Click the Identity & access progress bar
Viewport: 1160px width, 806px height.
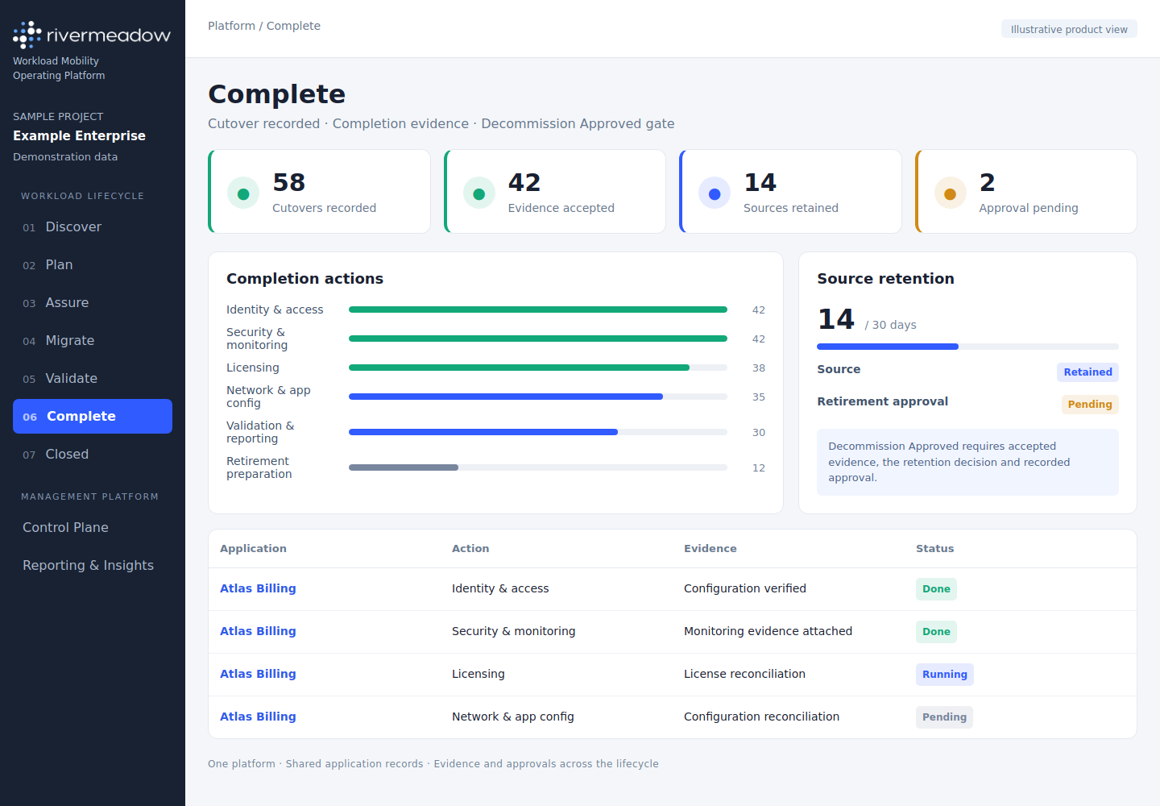pyautogui.click(x=538, y=310)
